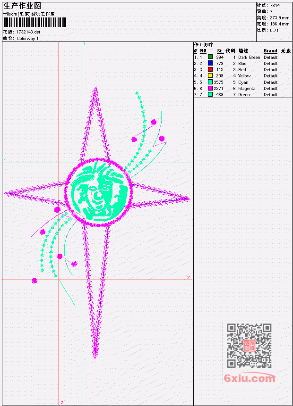Click the cyan guide label '1' at top
Viewport: 293px width, 406px height.
click(84, 44)
